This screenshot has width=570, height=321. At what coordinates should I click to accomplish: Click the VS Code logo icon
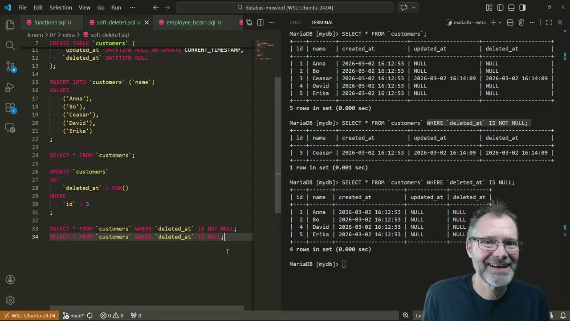[8, 8]
